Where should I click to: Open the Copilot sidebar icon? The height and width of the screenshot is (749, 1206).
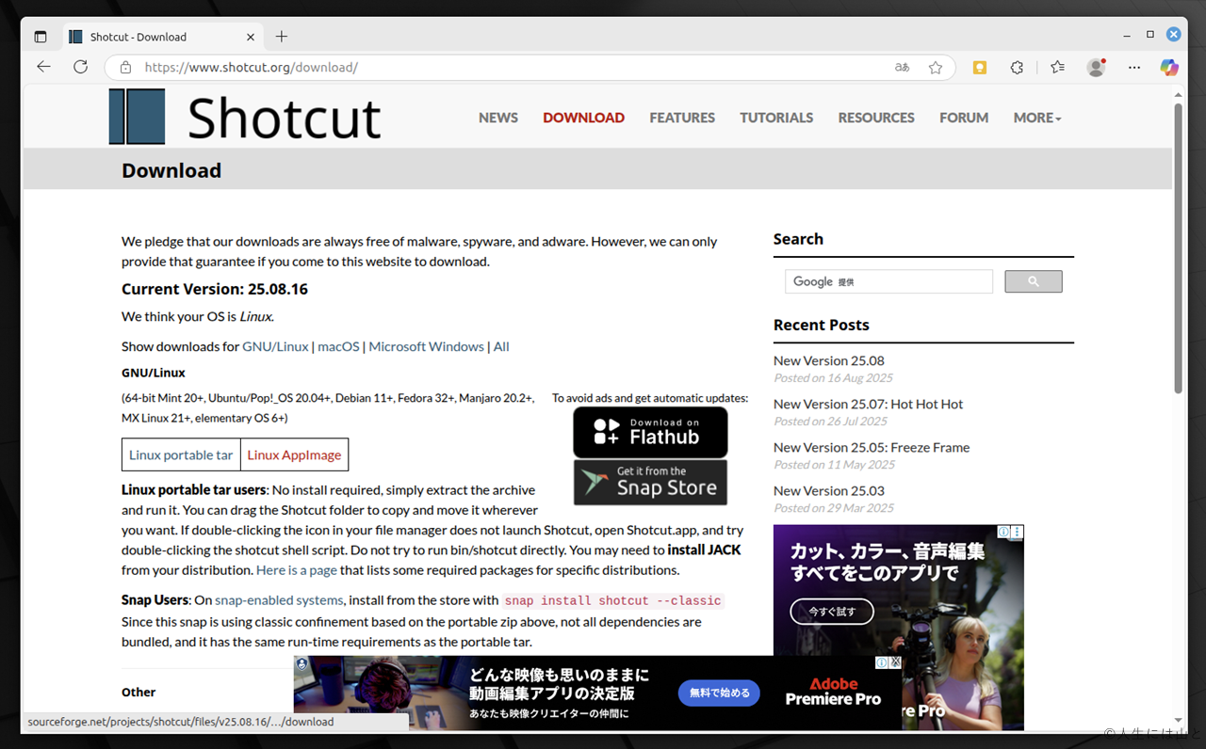[x=1169, y=68]
